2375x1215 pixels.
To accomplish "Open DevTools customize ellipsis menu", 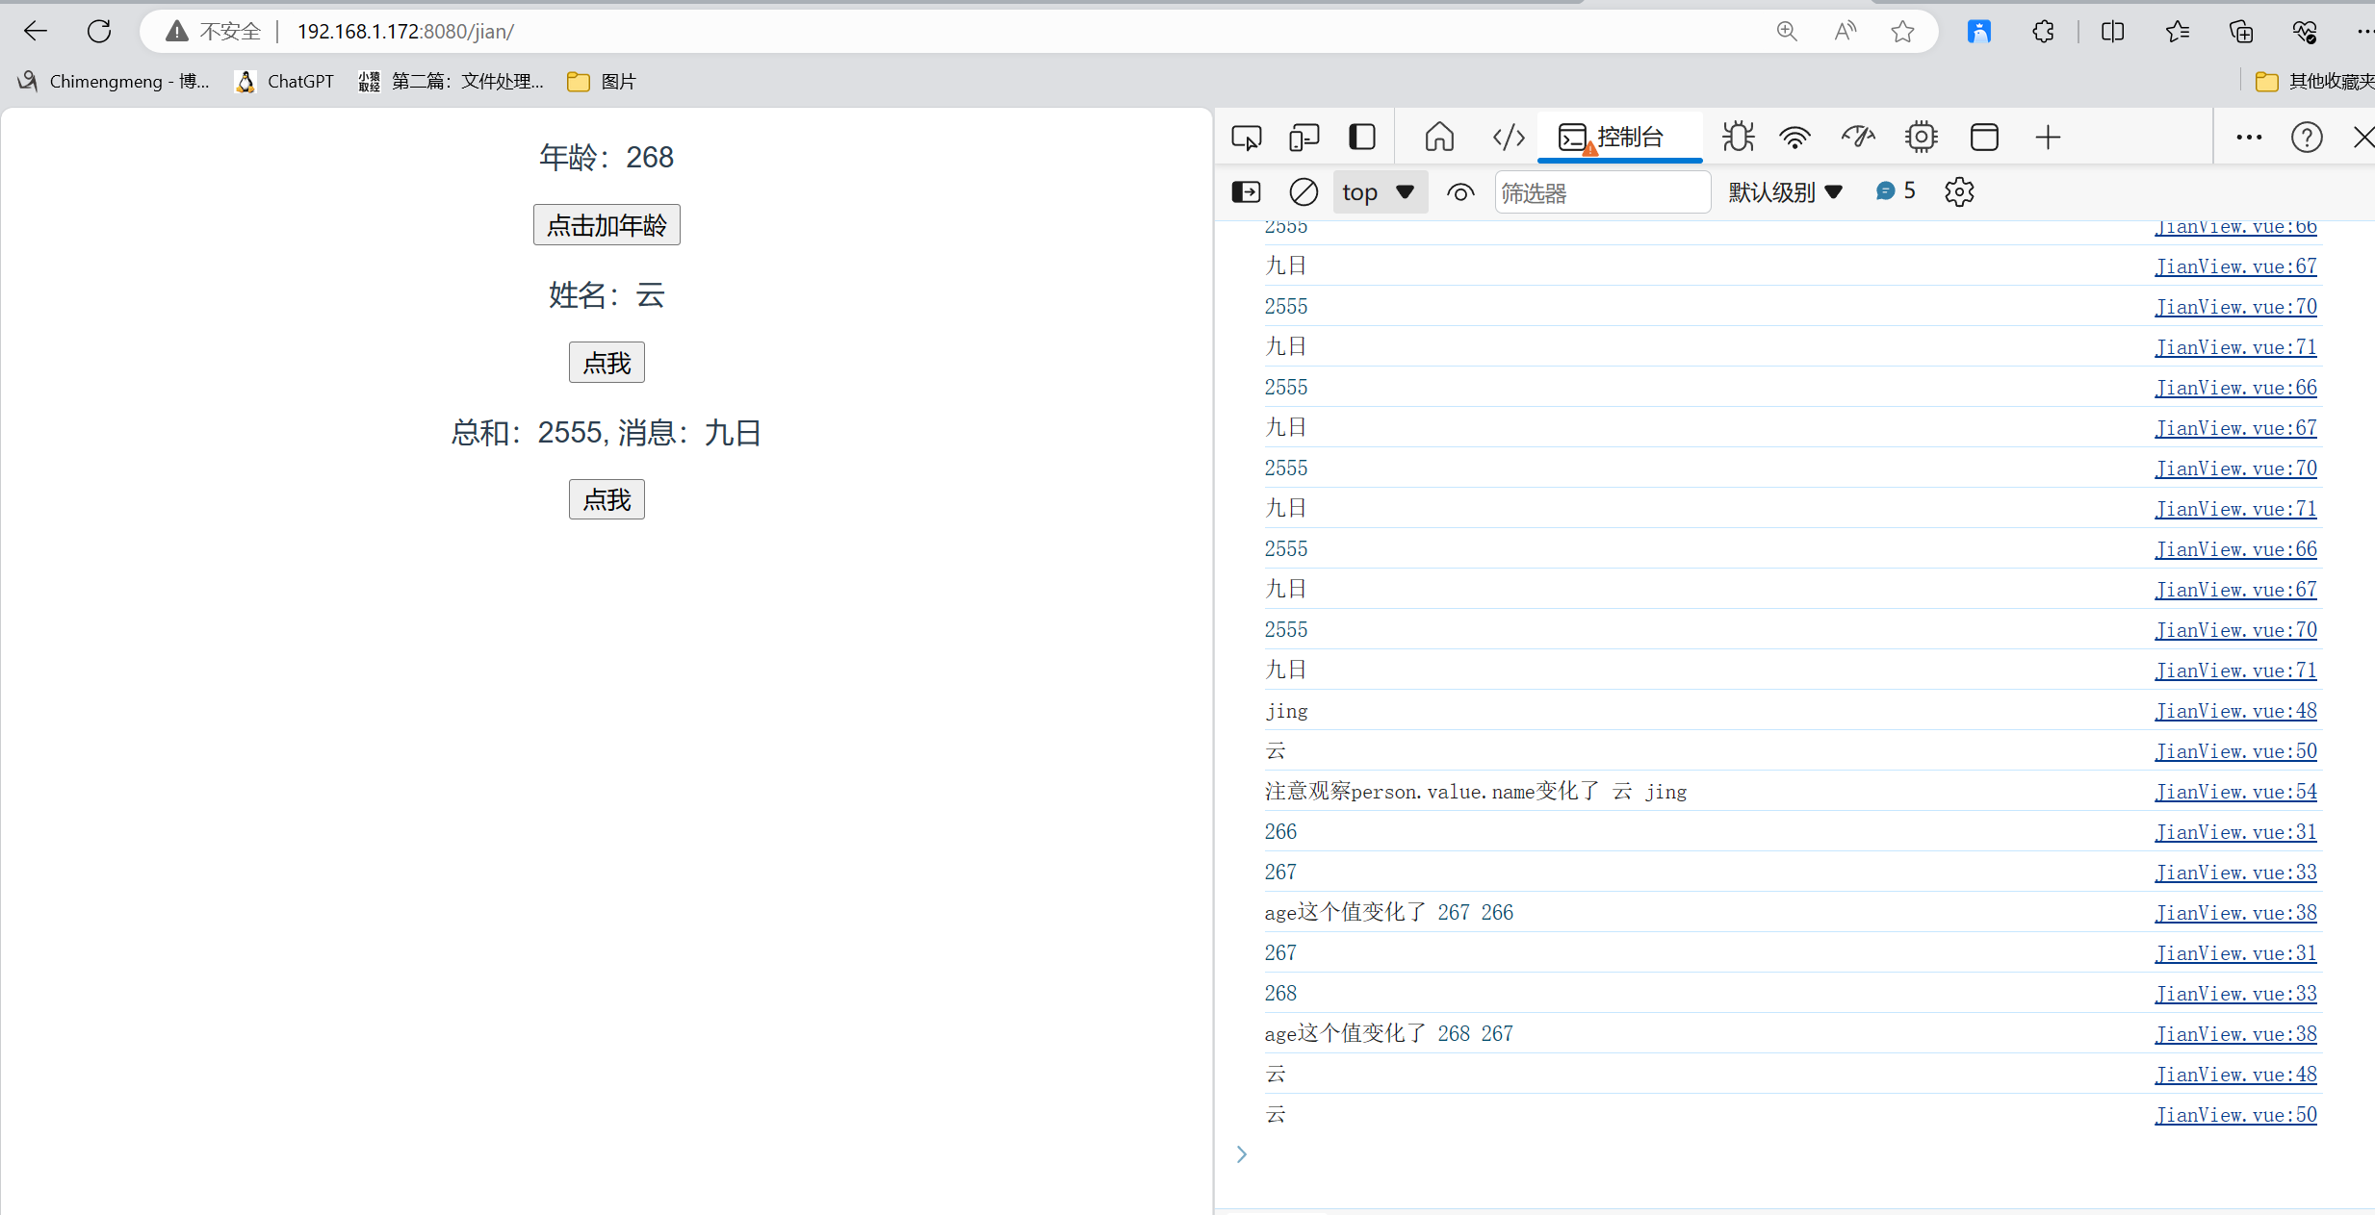I will (2249, 138).
